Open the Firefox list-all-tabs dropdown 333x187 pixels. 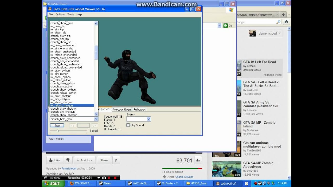(289, 15)
